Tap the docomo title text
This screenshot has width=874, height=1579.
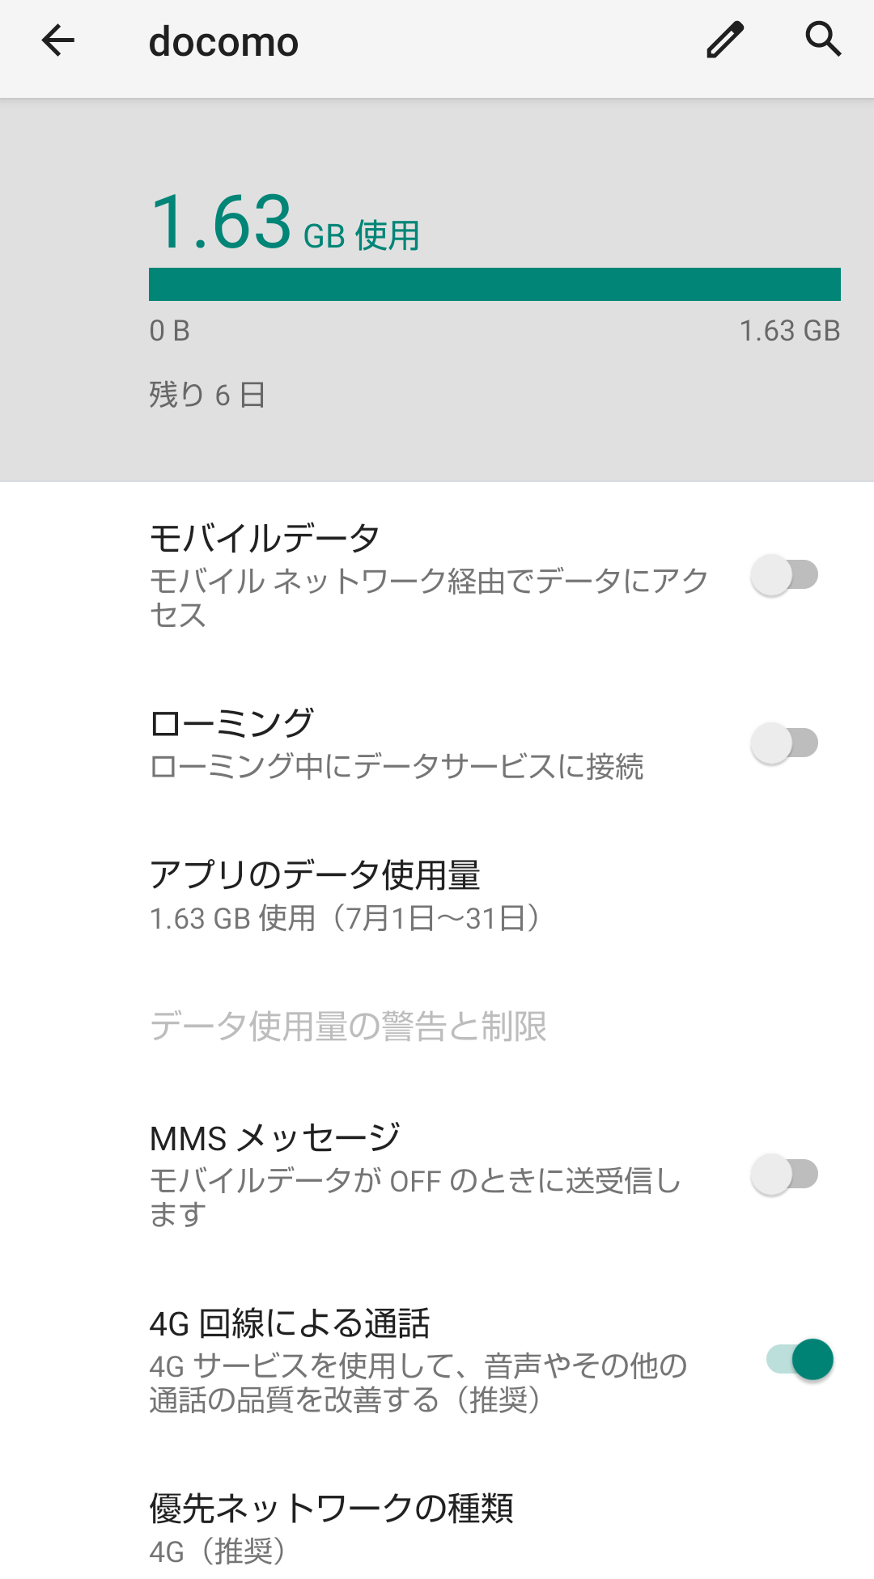tap(223, 42)
